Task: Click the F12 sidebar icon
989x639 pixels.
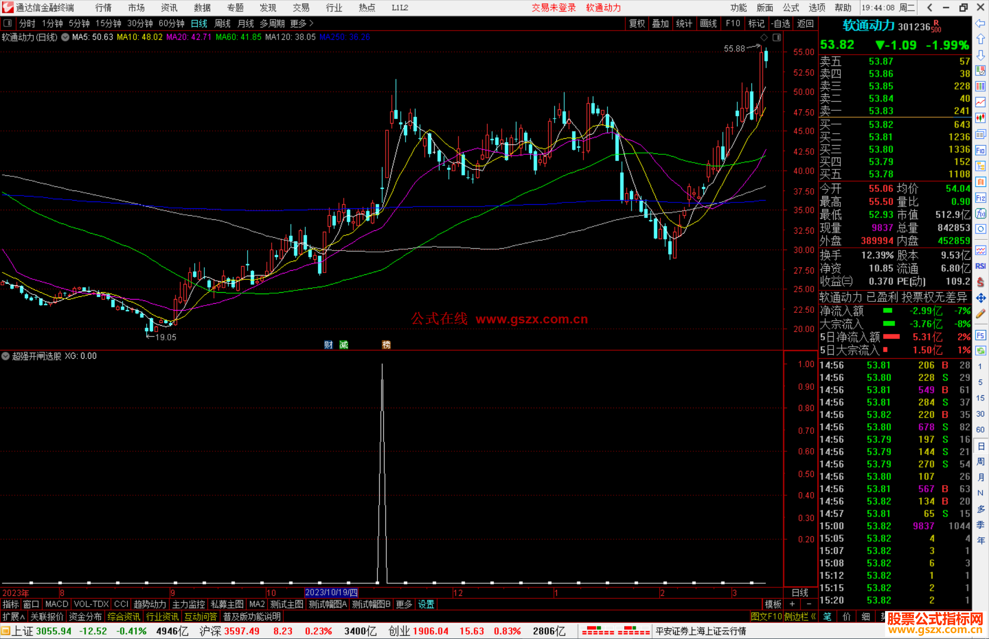Action: pos(980,198)
